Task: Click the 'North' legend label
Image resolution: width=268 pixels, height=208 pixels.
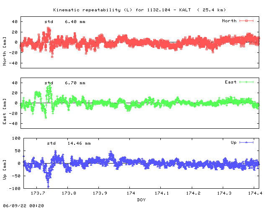Action: 229,21
